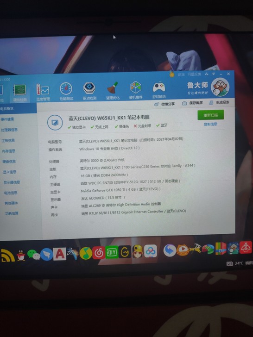The image size is (253, 337).
Task: Open cartoon girl character dock icon
Action: (x=138, y=251)
